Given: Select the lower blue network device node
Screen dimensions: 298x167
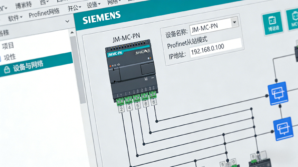Looking at the screenshot, I should [283, 128].
